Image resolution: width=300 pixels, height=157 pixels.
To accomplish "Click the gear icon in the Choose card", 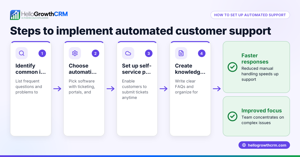I will coord(75,53).
